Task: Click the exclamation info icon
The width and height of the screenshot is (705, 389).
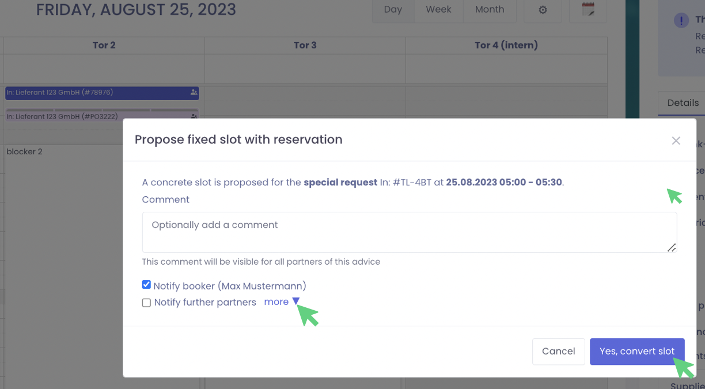Action: 681,21
